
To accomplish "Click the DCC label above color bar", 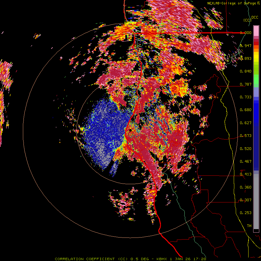I will (x=255, y=17).
